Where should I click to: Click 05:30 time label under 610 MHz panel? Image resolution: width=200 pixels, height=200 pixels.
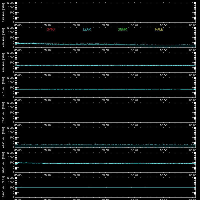[105, 75]
